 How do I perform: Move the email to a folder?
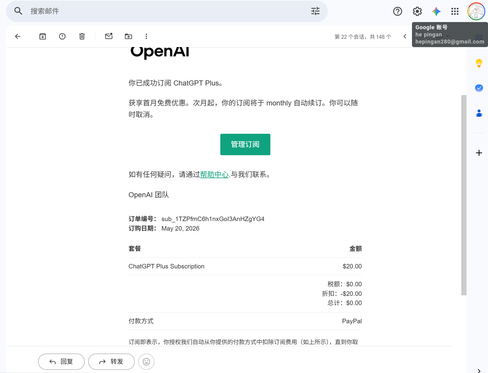tap(128, 36)
